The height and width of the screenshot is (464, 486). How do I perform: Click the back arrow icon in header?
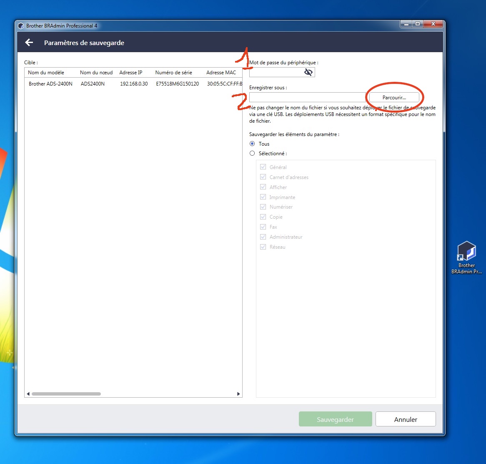click(29, 43)
